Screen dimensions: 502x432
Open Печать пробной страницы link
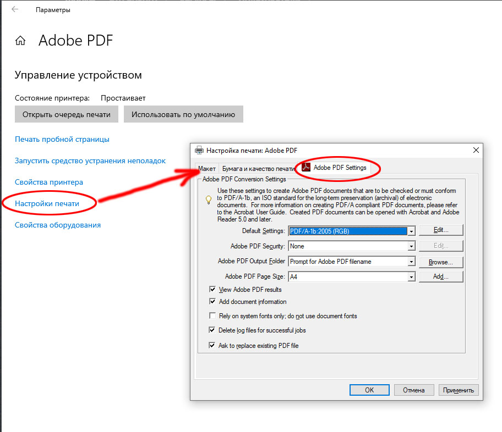pyautogui.click(x=62, y=140)
